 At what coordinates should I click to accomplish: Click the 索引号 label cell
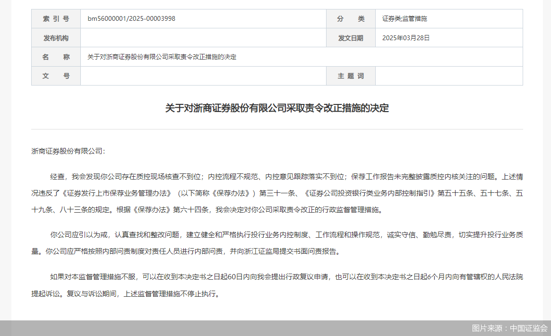click(x=56, y=18)
